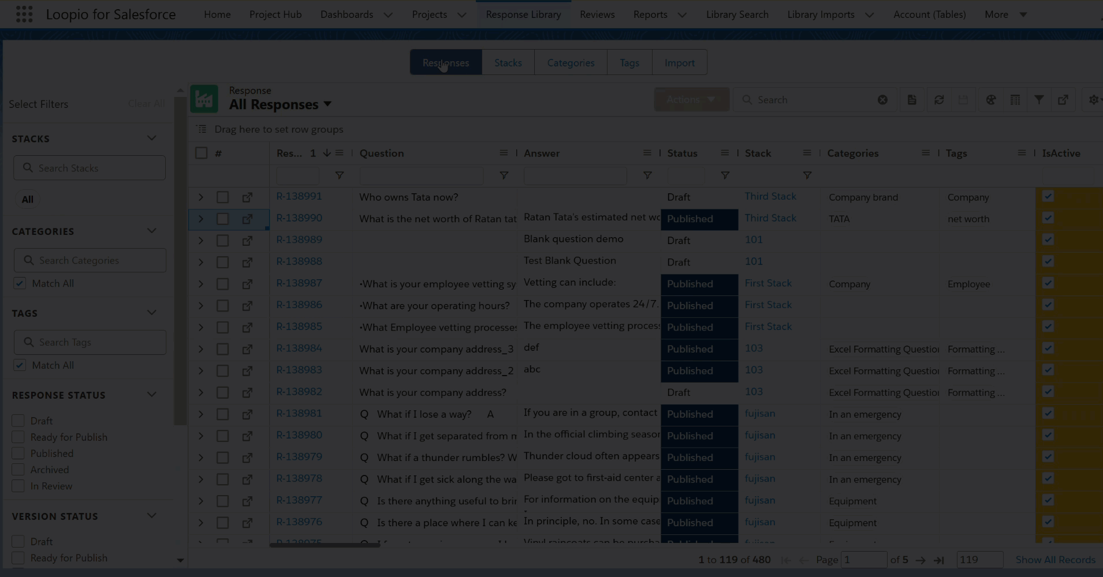The height and width of the screenshot is (577, 1103).
Task: Open the Library Search navigation tab
Action: tap(737, 14)
